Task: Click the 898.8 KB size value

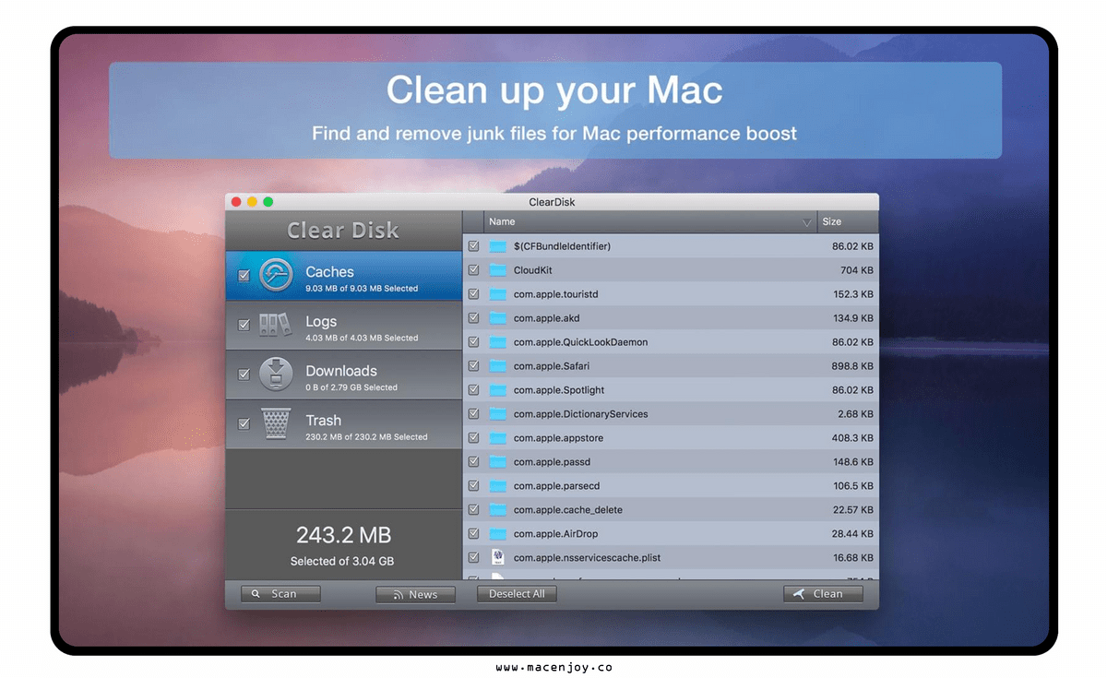Action: pos(851,366)
